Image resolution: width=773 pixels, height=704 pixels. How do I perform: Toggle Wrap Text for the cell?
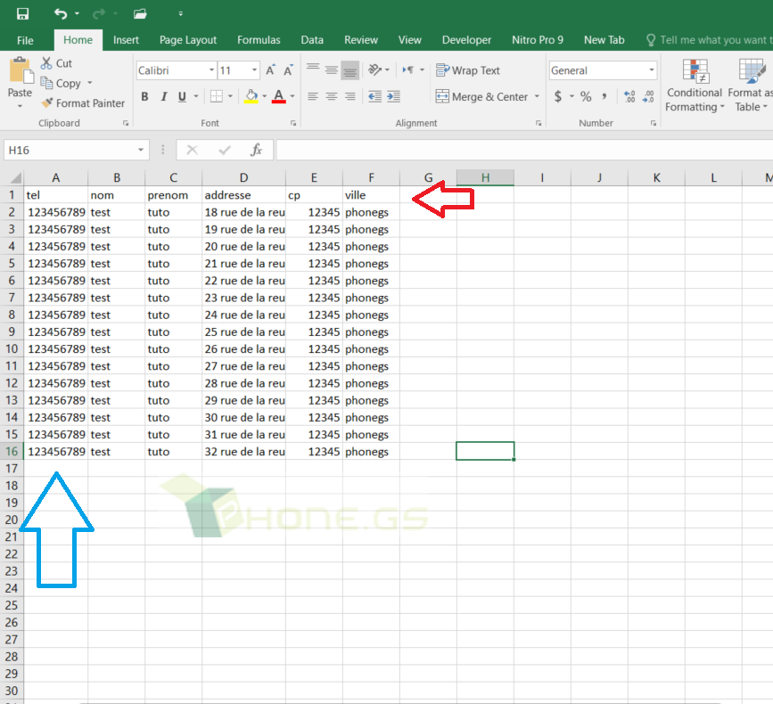[x=467, y=70]
